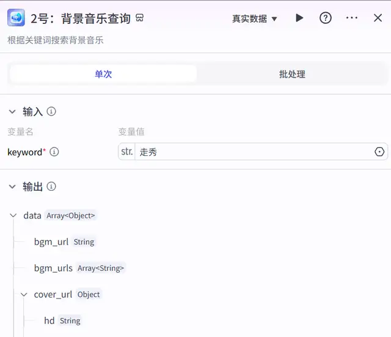Image resolution: width=391 pixels, height=337 pixels.
Task: Collapse the data Array<Object> tree node
Action: pos(13,215)
